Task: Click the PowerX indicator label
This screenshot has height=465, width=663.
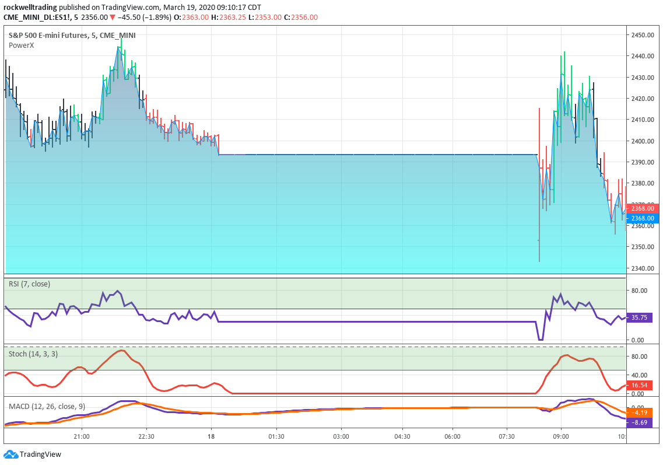Action: 21,46
